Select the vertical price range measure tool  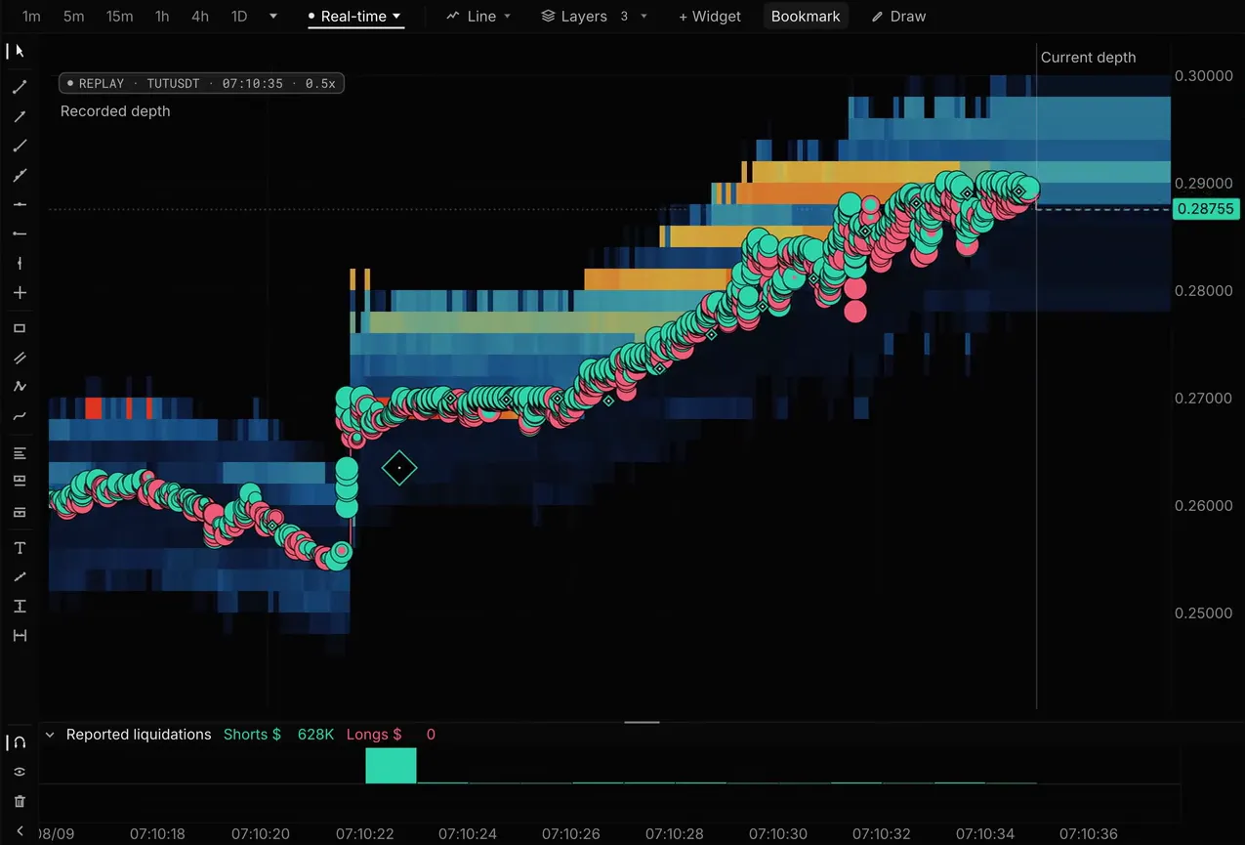click(20, 607)
